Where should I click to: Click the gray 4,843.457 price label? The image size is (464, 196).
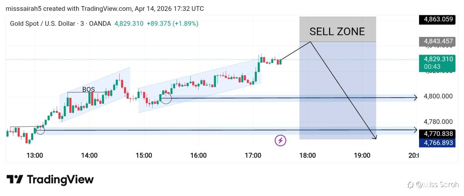coord(437,41)
